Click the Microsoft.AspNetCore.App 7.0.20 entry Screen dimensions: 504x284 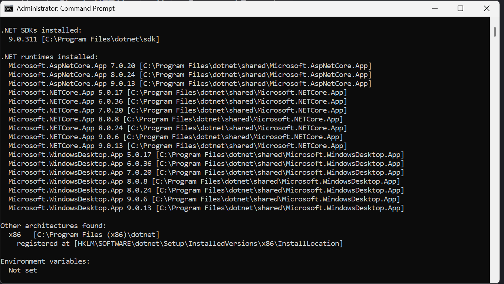(x=72, y=66)
